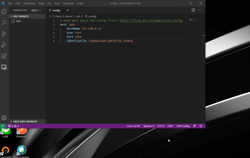The height and width of the screenshot is (158, 250).
Task: Click the HostName 192.168.0.12 line
Action: coord(84,29)
